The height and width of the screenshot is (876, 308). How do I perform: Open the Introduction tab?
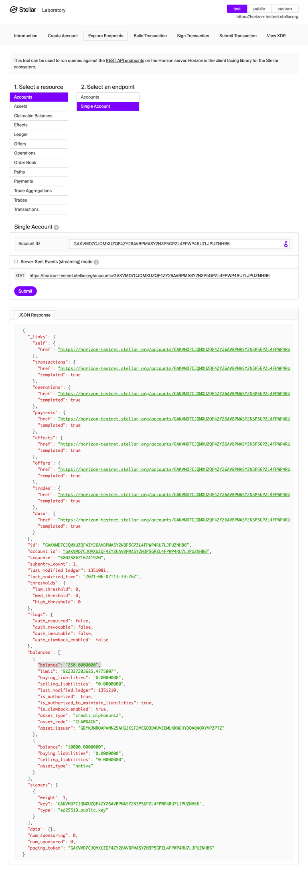pyautogui.click(x=26, y=36)
